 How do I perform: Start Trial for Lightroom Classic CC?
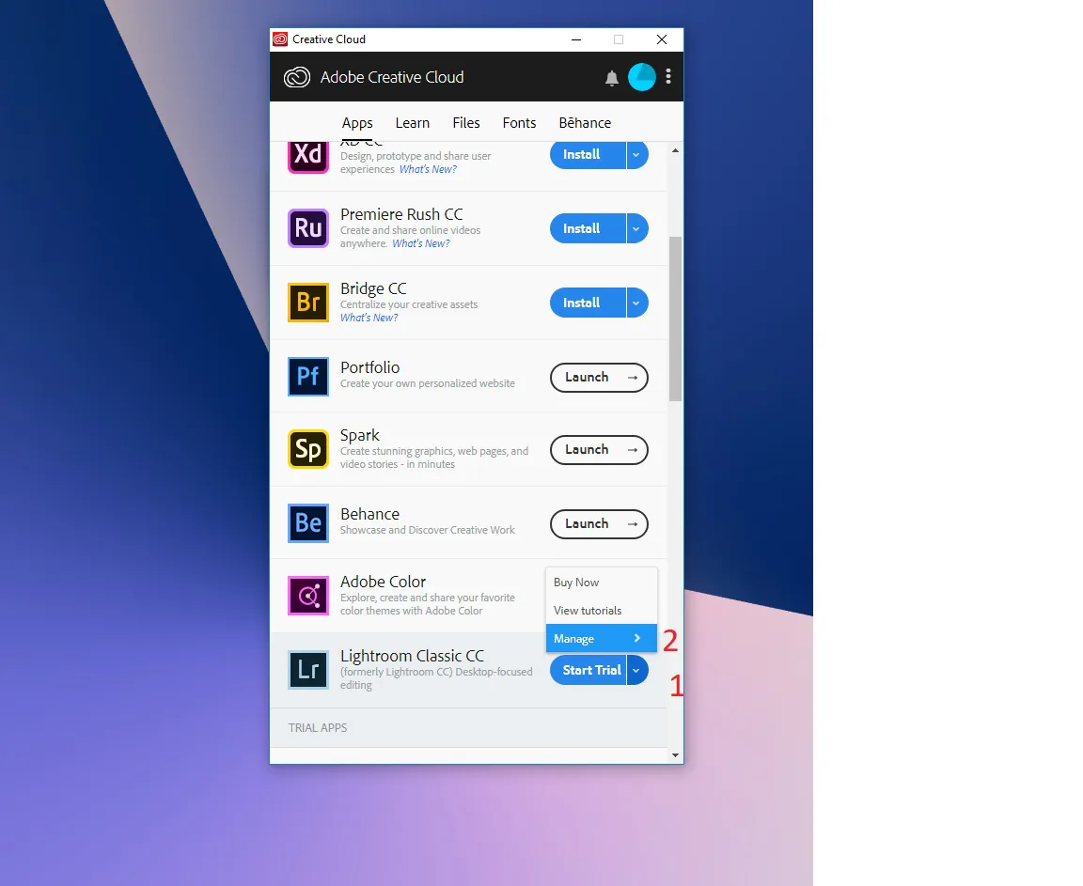click(588, 670)
